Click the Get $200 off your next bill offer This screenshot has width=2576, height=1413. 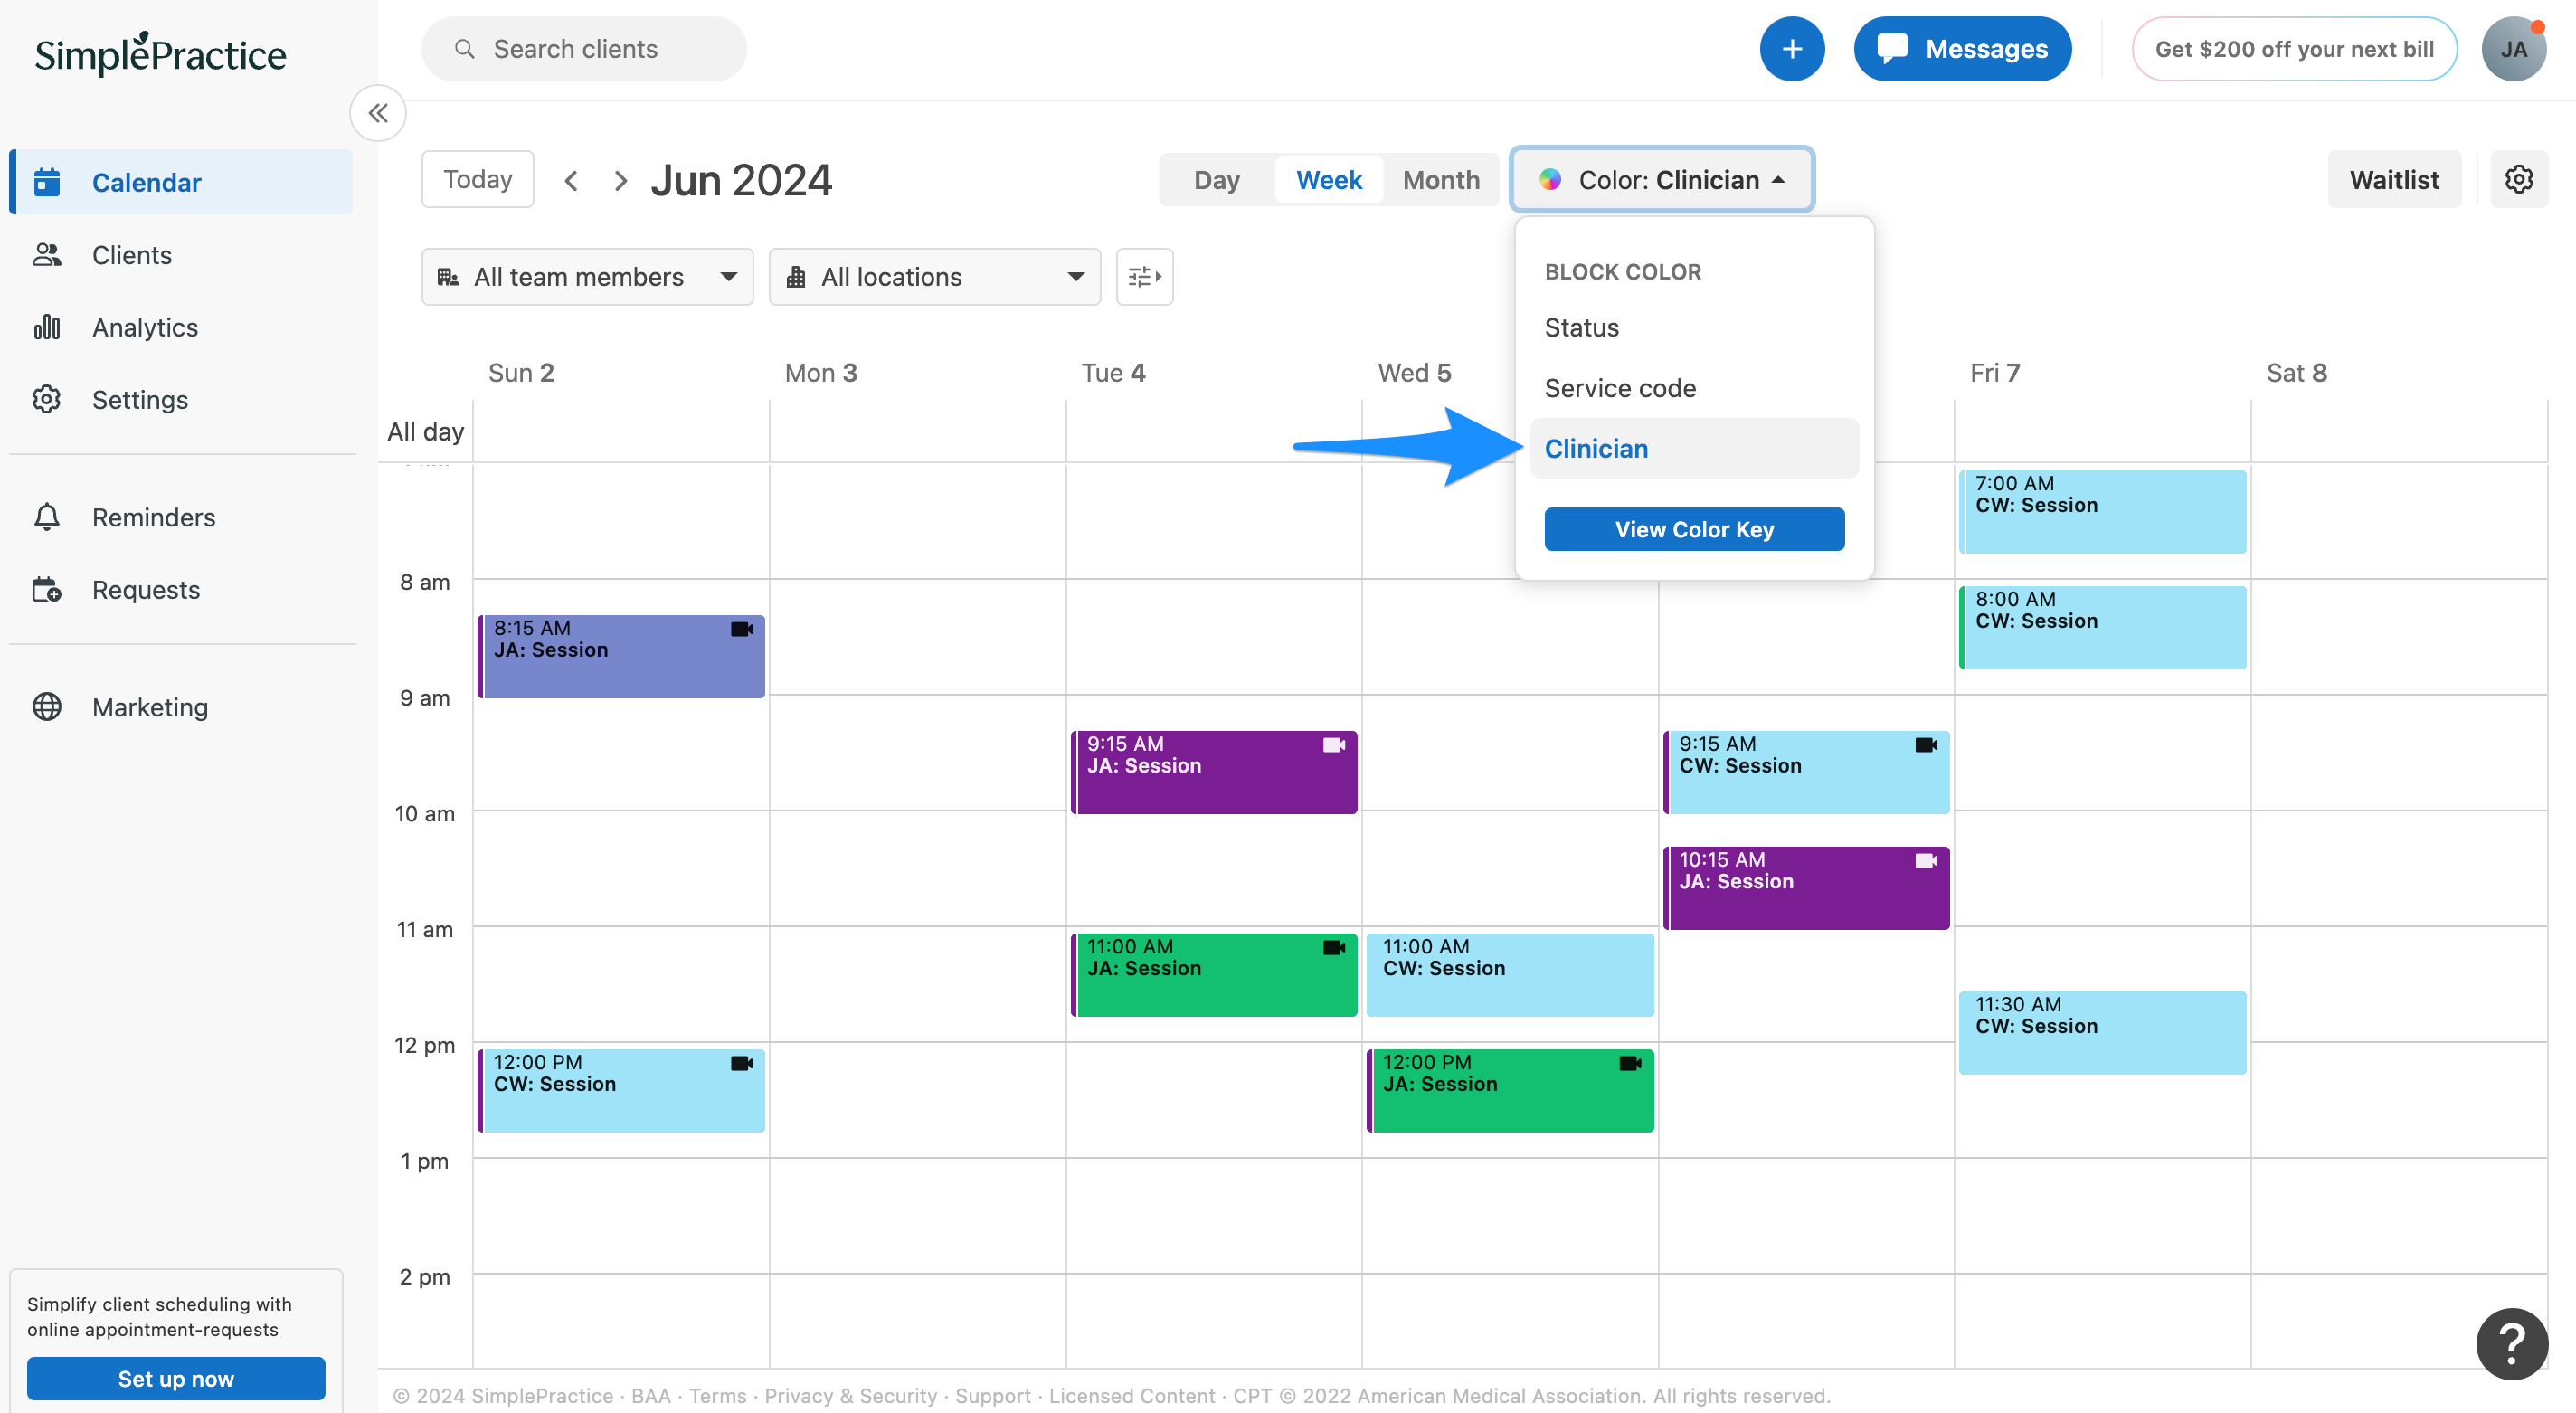tap(2294, 49)
